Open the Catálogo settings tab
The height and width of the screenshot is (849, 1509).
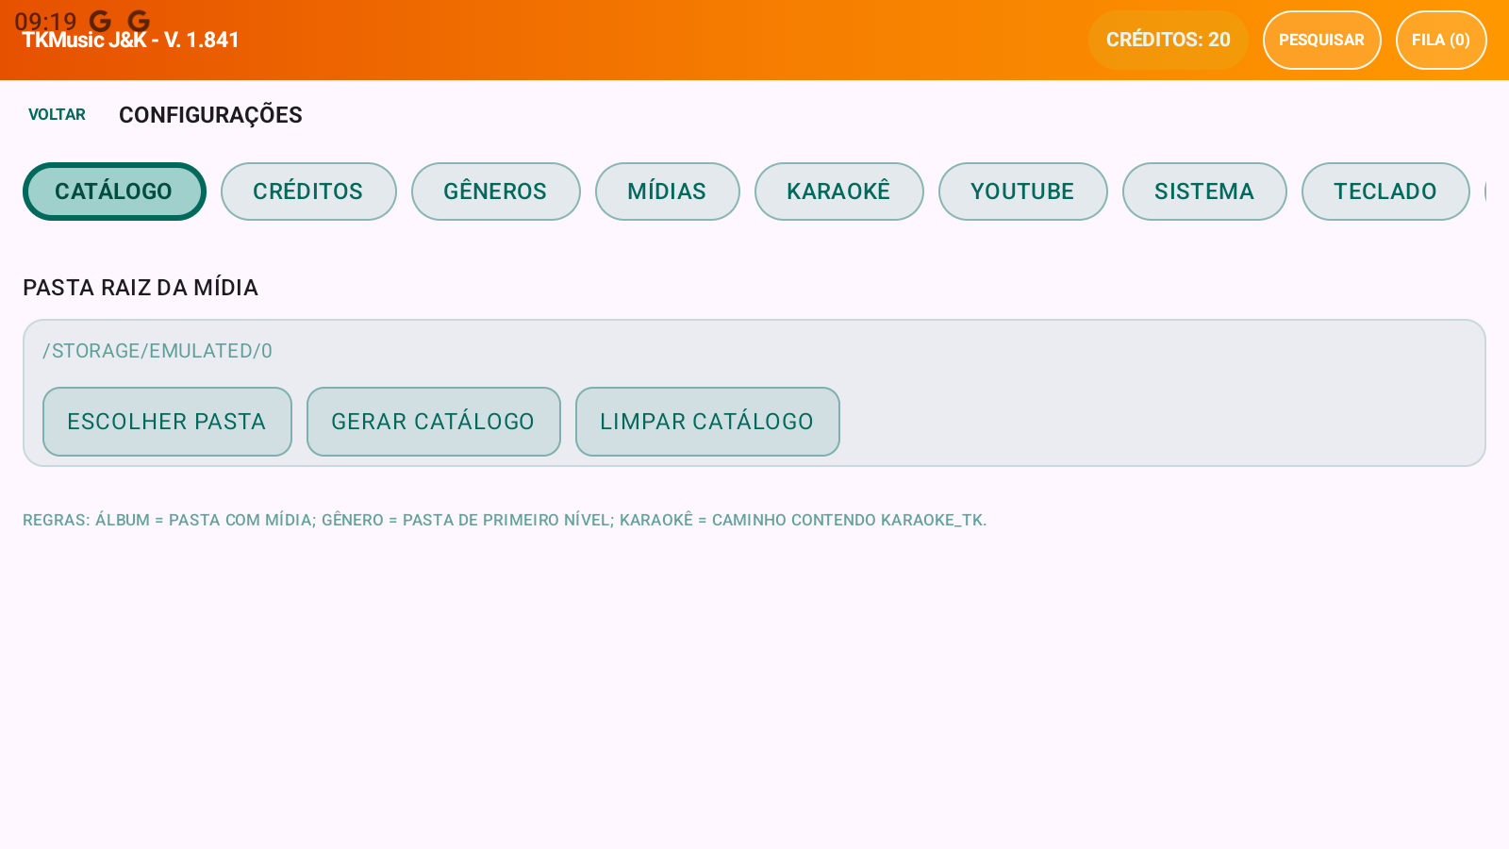[114, 191]
